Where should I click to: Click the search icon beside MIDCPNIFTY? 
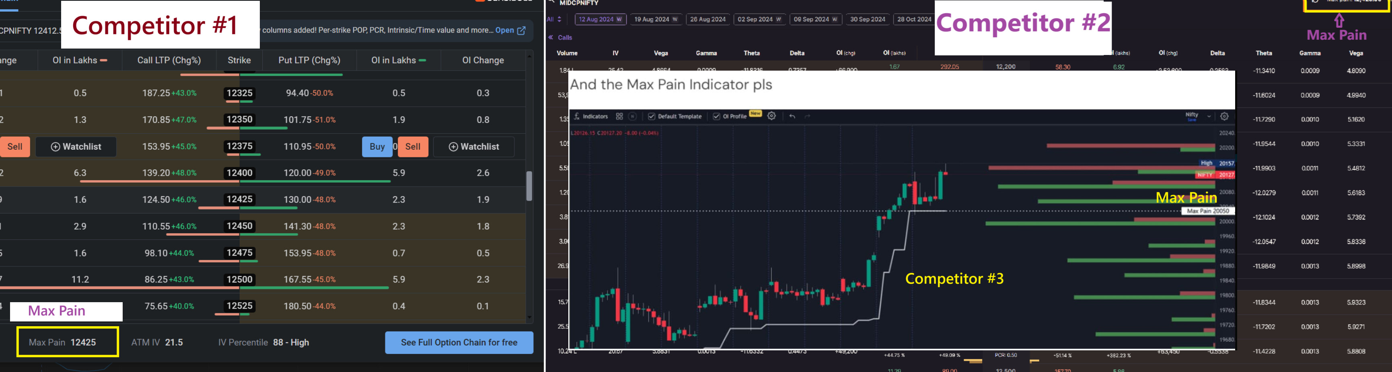(551, 2)
